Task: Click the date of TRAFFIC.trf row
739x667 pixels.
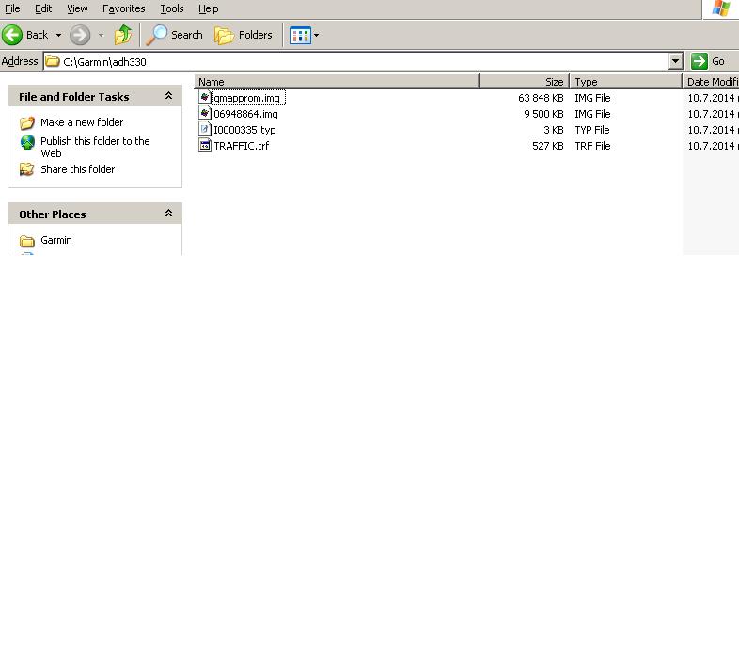Action: pos(713,146)
